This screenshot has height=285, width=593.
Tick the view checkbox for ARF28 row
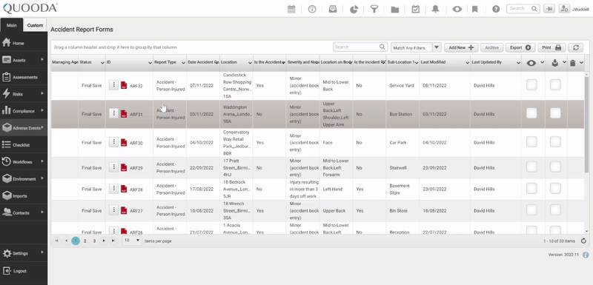(531, 188)
